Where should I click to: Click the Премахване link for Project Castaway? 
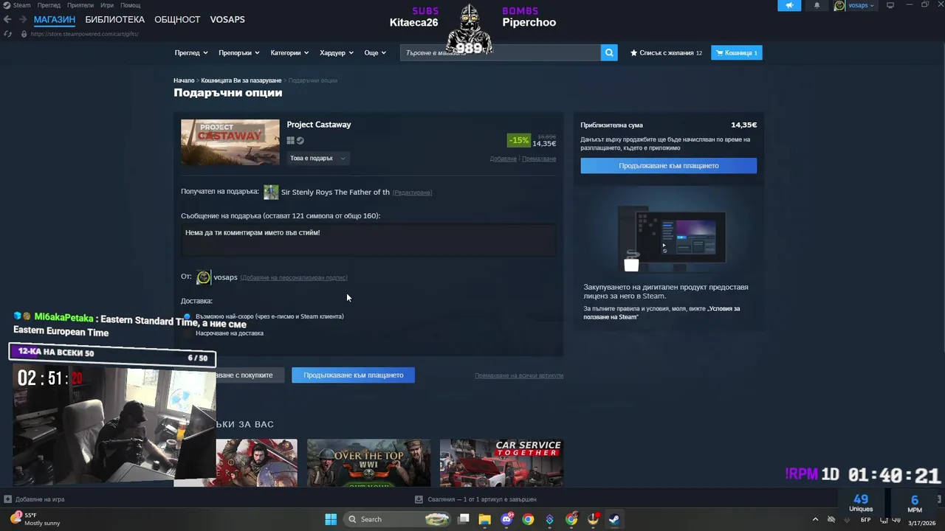click(x=539, y=159)
